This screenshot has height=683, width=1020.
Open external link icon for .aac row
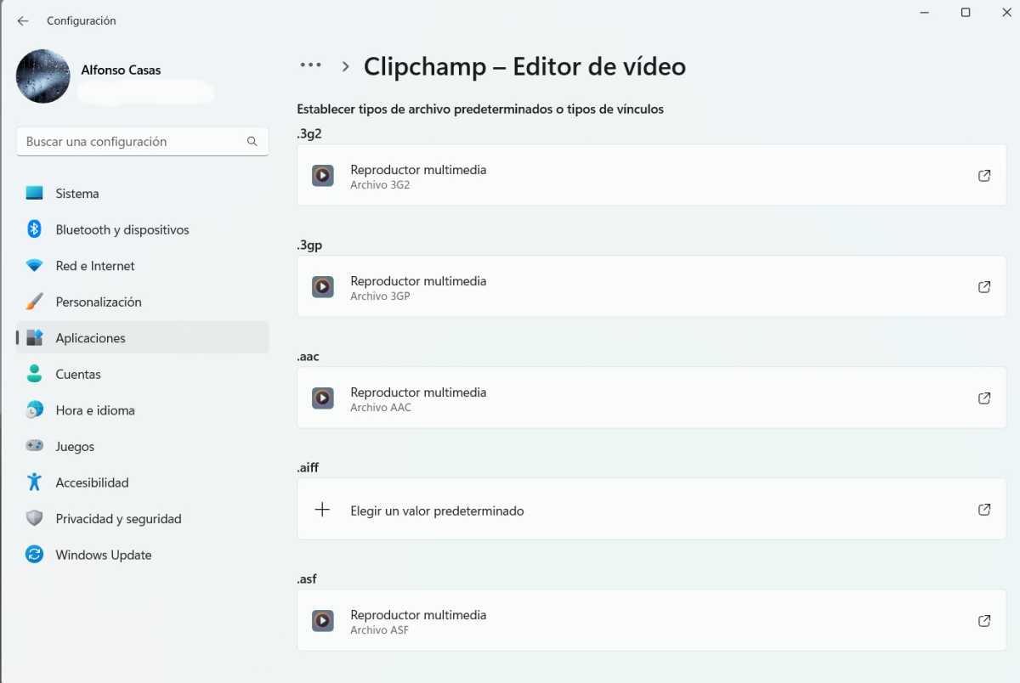(984, 398)
